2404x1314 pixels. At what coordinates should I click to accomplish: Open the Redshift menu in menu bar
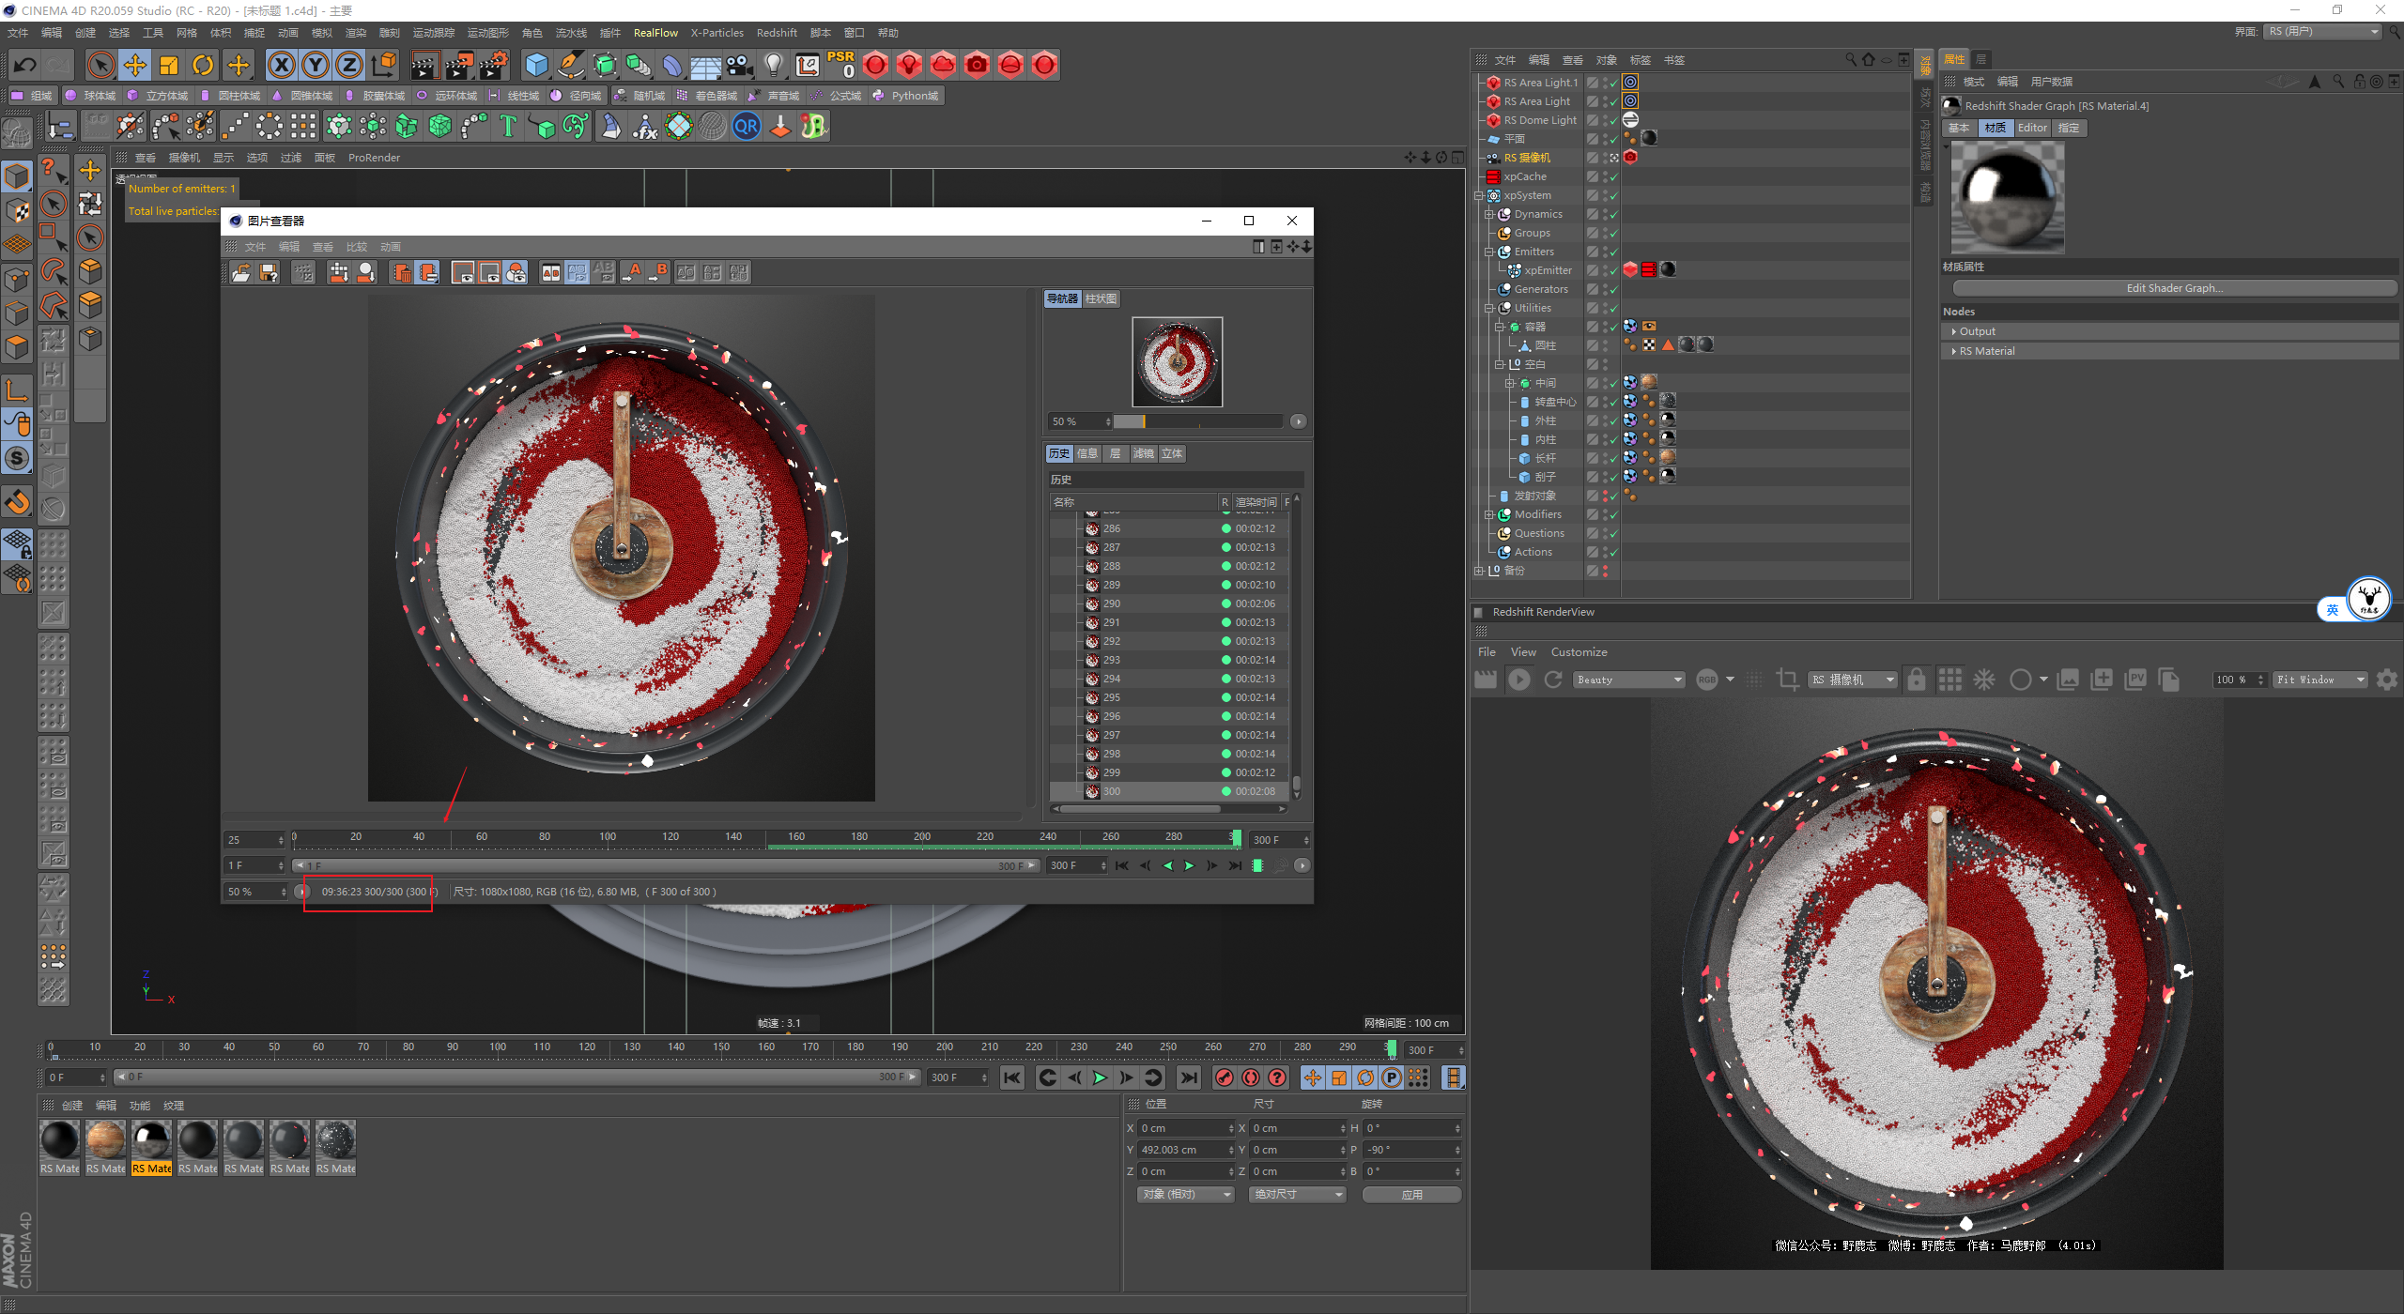click(777, 33)
